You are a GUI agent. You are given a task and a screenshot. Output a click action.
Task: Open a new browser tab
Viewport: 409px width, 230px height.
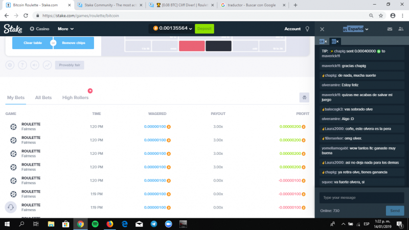[x=296, y=5]
